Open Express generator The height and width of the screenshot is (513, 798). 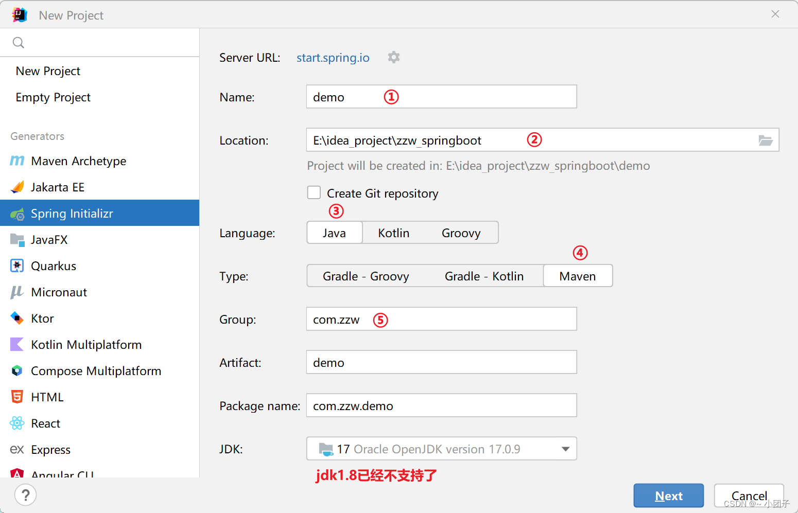tap(99, 450)
